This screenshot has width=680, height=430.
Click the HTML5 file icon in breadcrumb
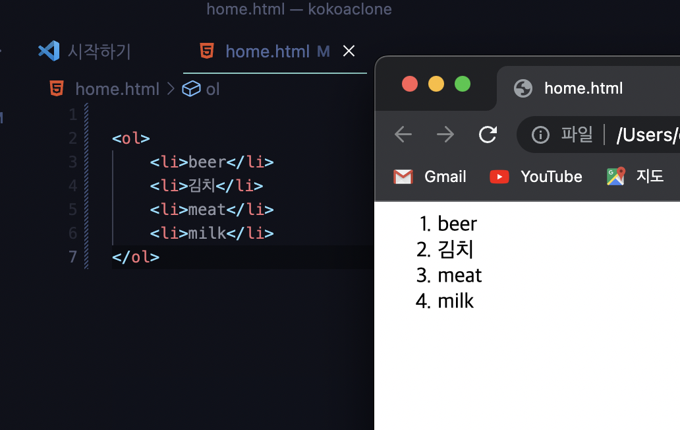(57, 88)
